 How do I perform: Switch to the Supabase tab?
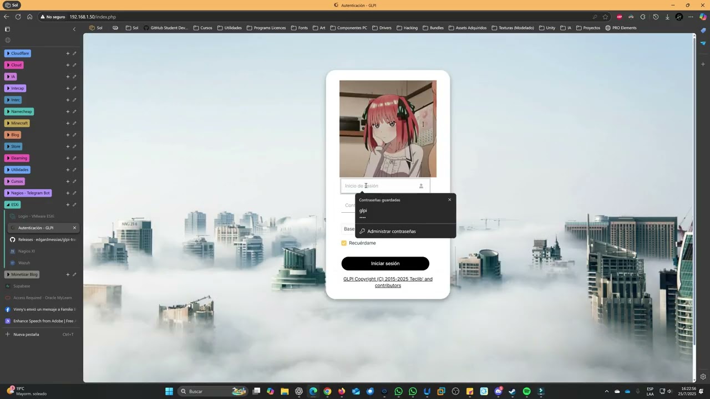click(x=41, y=286)
